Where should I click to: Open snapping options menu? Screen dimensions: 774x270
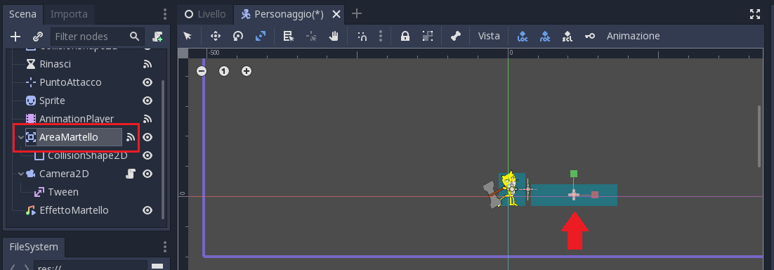point(380,36)
